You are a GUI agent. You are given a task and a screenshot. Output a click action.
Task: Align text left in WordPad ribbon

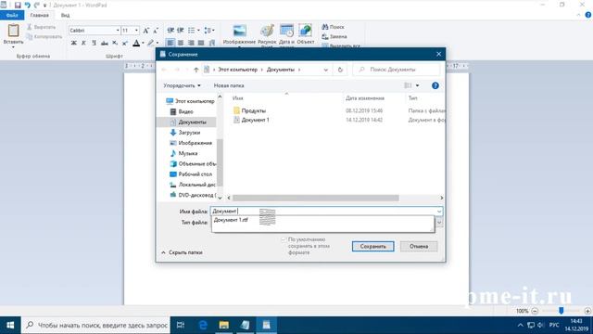click(170, 44)
